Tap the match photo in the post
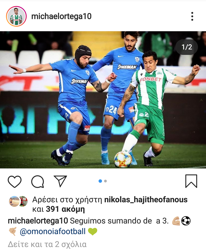206x252 pixels. pyautogui.click(x=103, y=100)
